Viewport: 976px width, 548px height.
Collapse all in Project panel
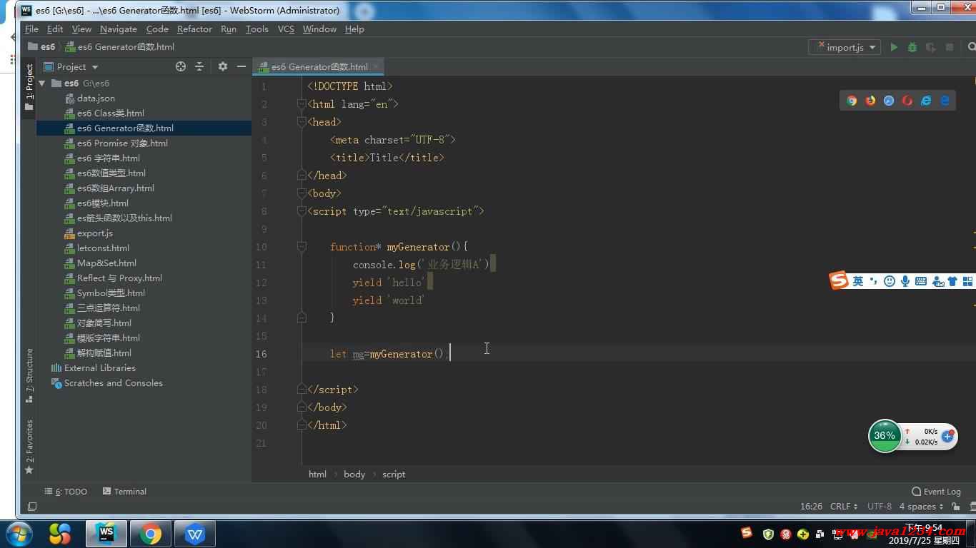(199, 66)
